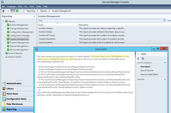Click the Back navigation arrow

[3, 11]
